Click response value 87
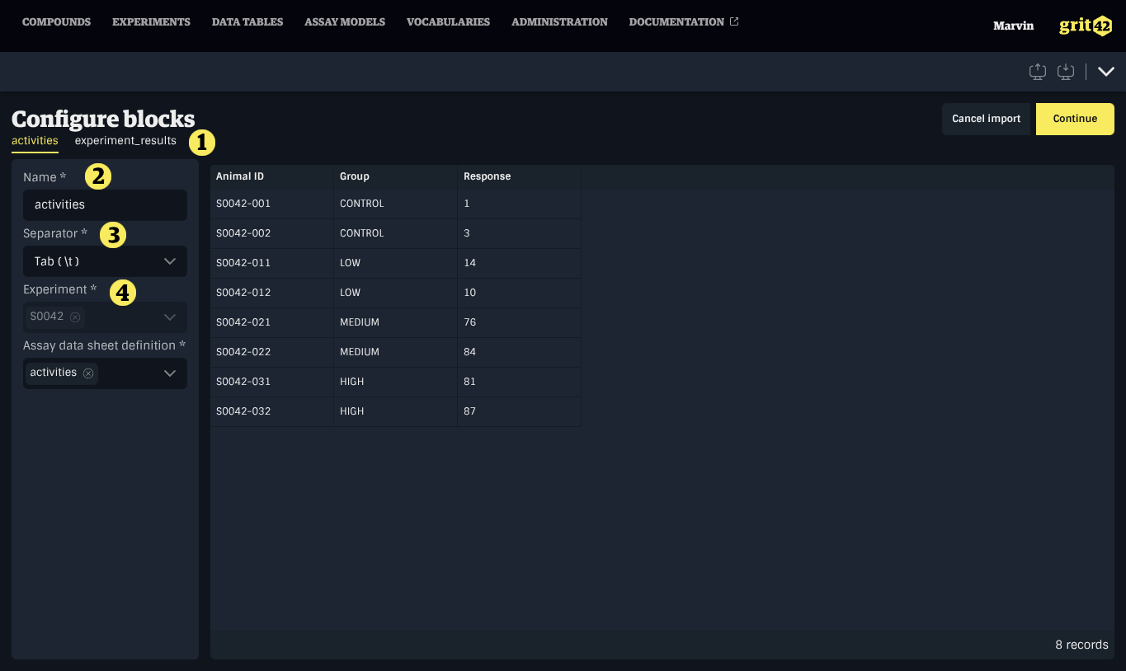This screenshot has height=671, width=1126. click(520, 411)
